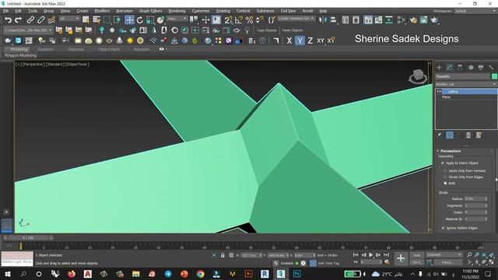Screen dimensions: 498x280
Task: Click the time slider frame handle
Action: (28, 238)
